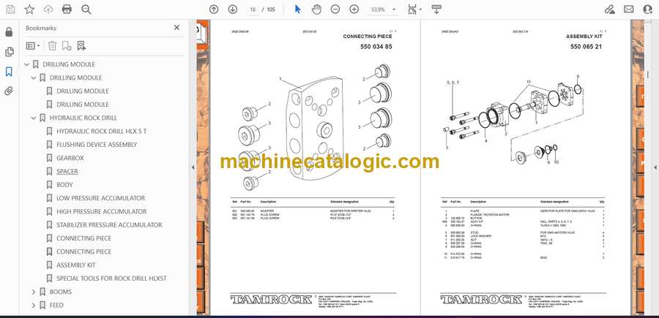Click the share link icon
Viewport: 659px width, 318px height.
click(x=609, y=10)
